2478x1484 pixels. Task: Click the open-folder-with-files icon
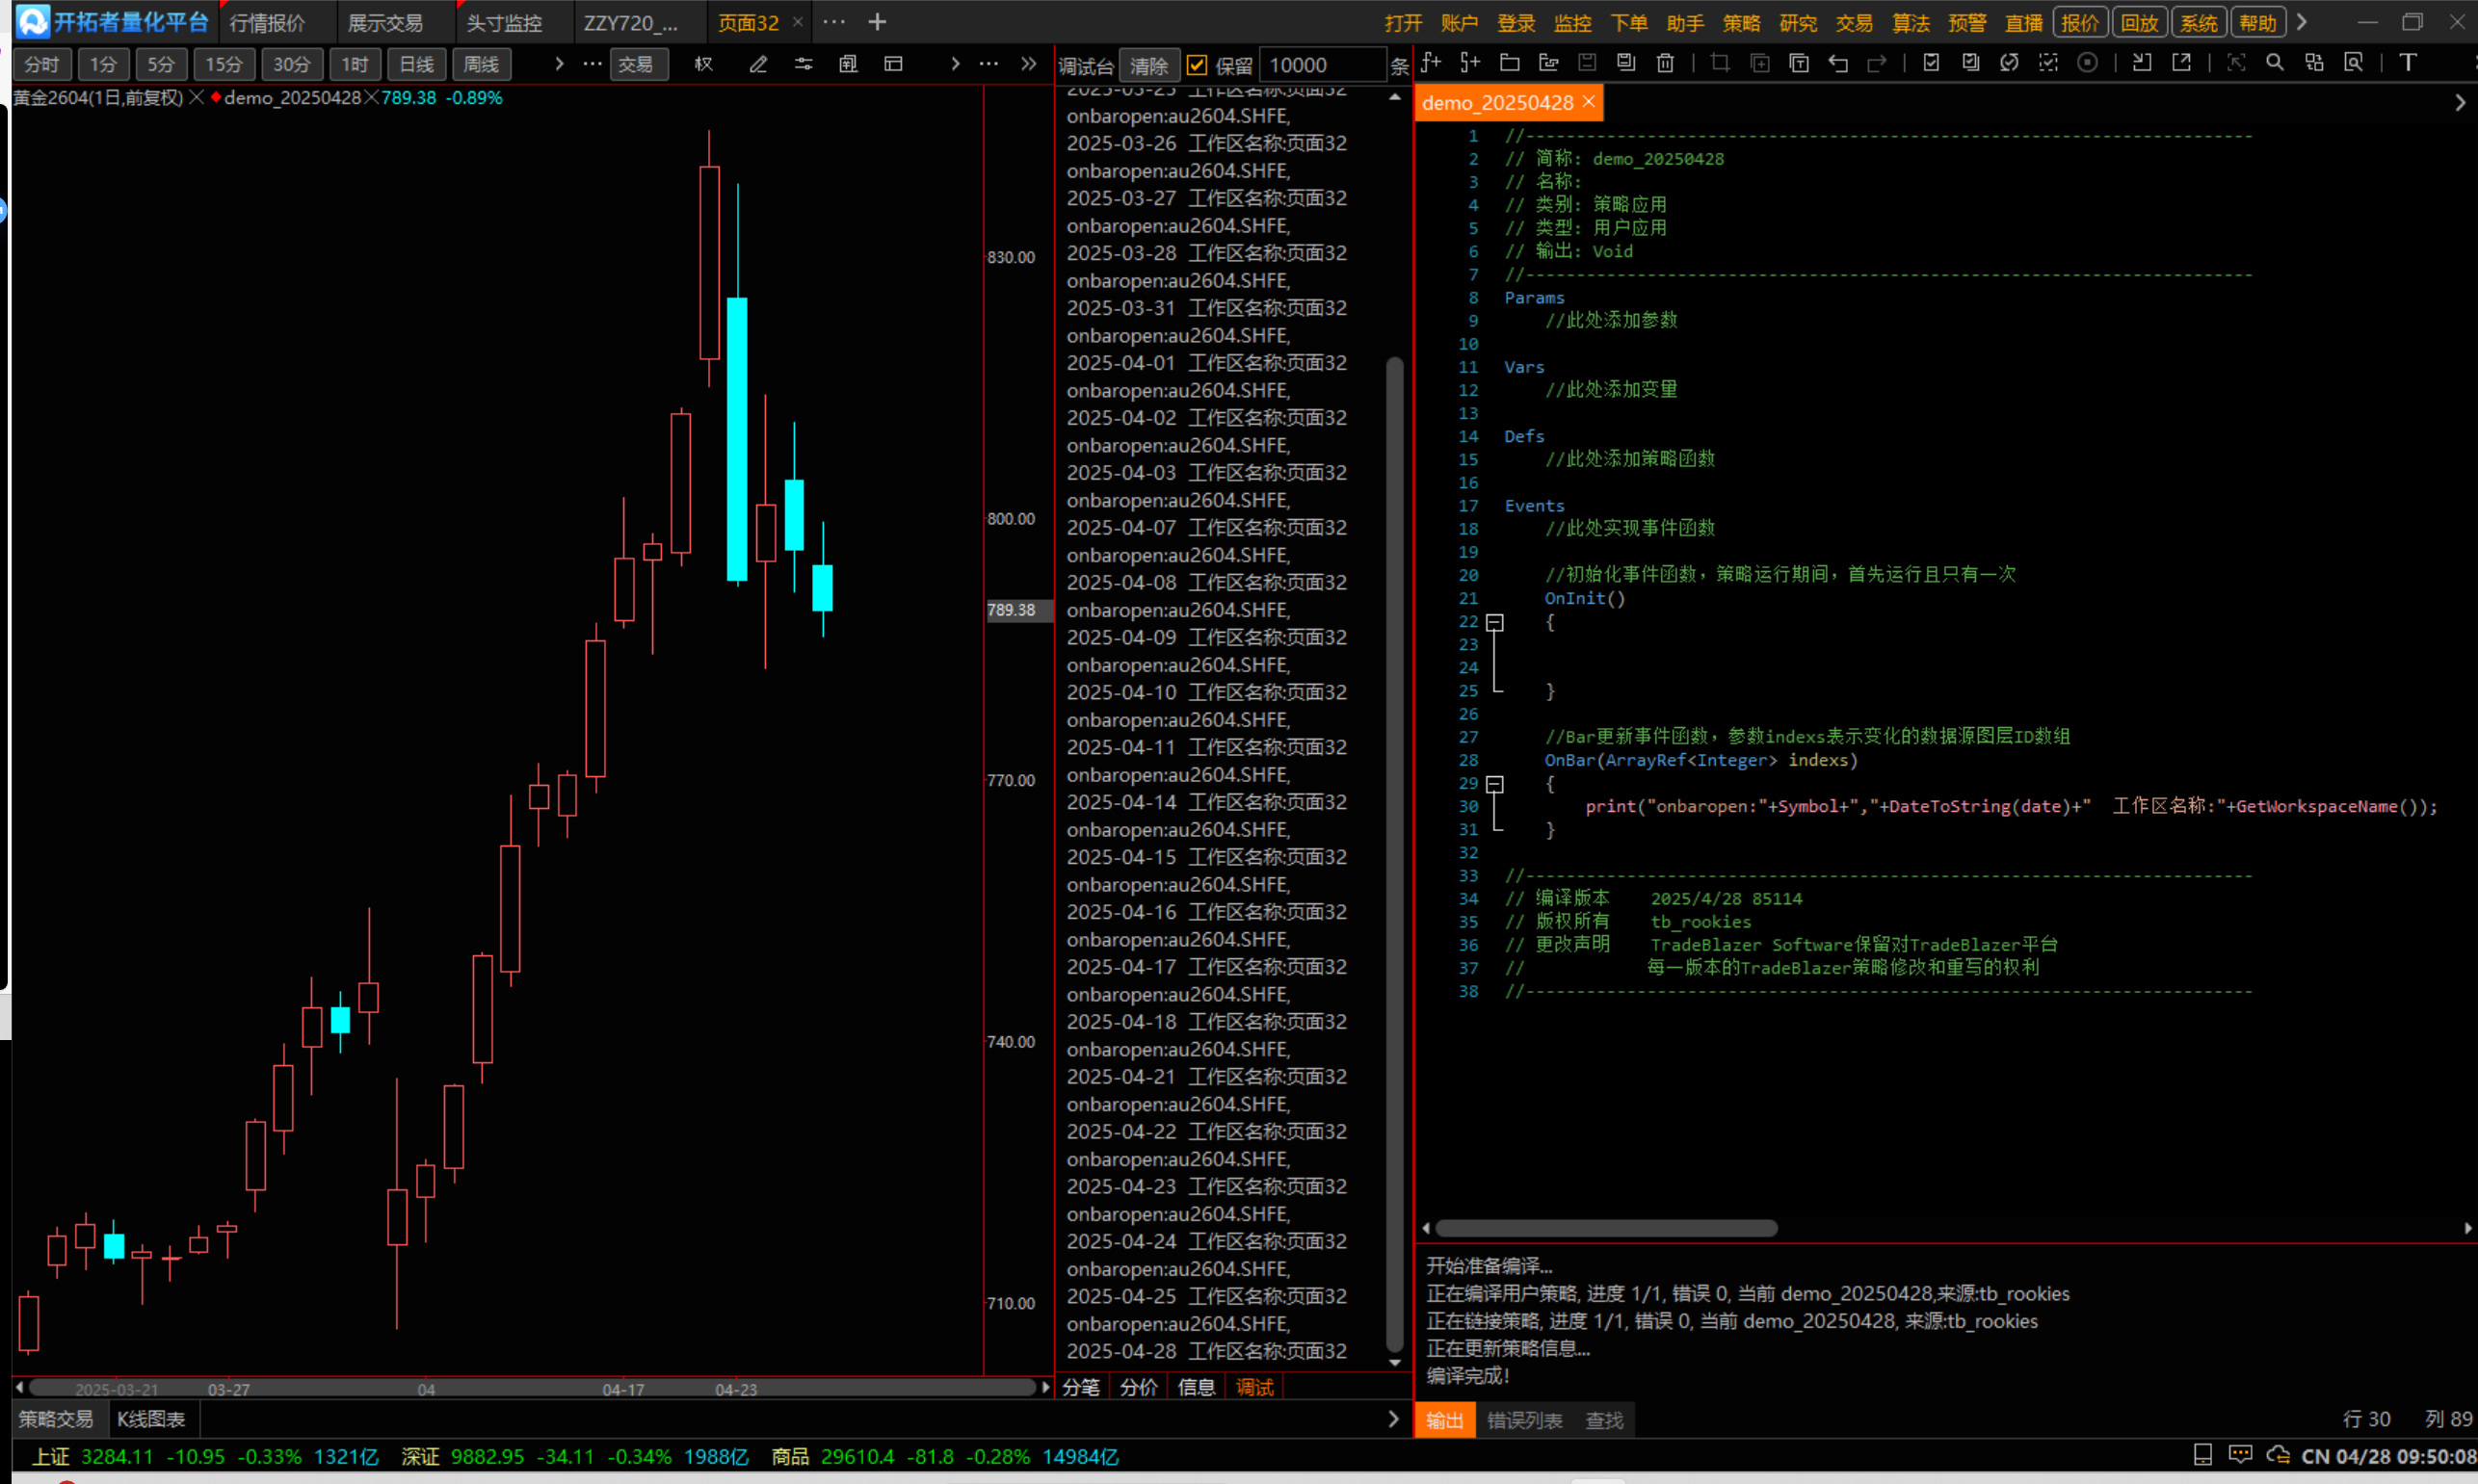[1548, 63]
